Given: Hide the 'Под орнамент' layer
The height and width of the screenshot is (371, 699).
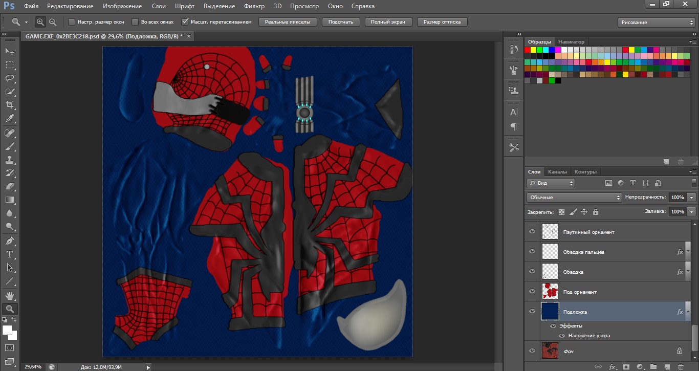Looking at the screenshot, I should pyautogui.click(x=532, y=292).
